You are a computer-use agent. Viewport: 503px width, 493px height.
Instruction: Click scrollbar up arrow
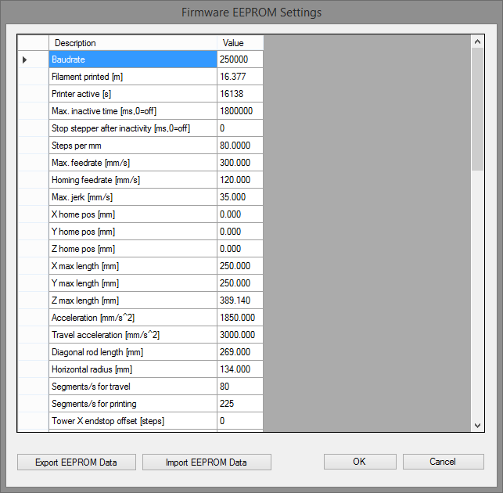477,40
